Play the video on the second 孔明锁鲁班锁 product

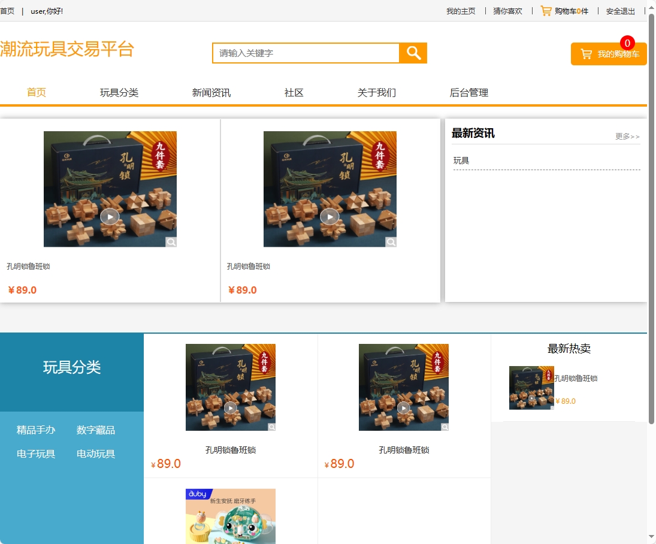click(x=329, y=216)
